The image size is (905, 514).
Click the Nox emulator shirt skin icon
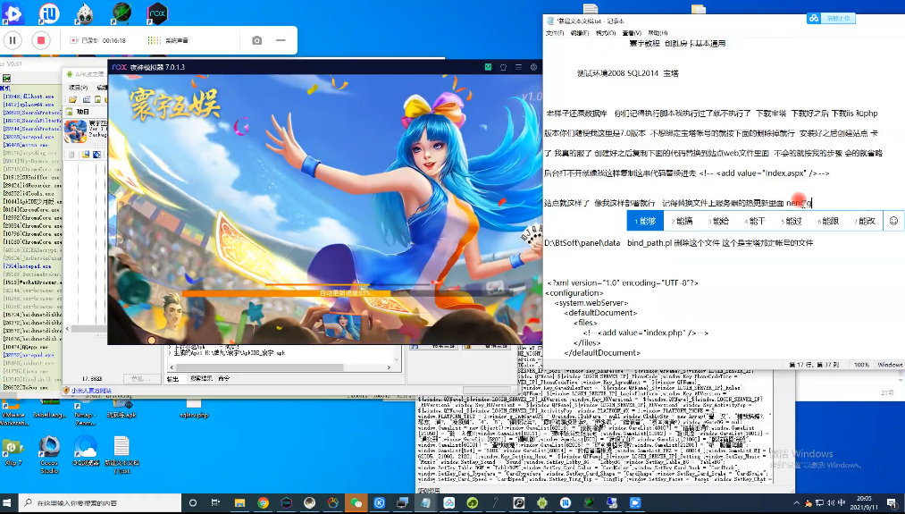coord(503,67)
